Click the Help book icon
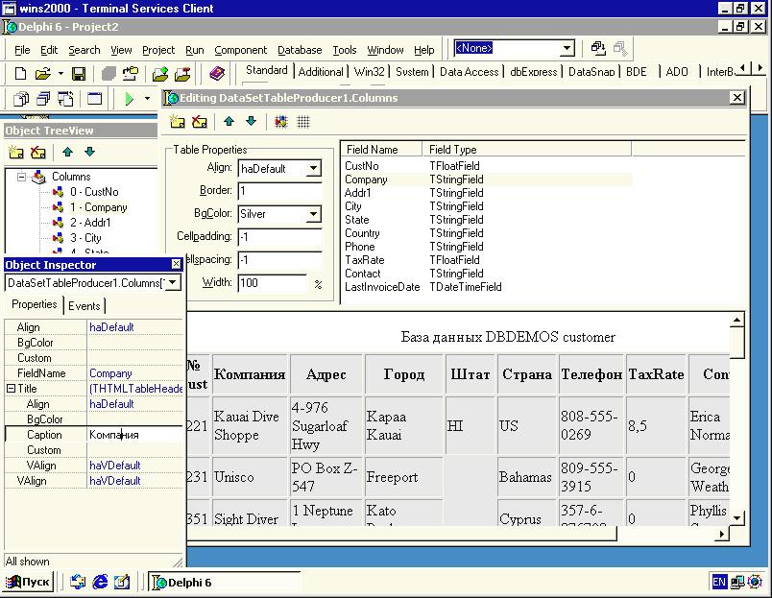This screenshot has width=772, height=598. click(217, 74)
